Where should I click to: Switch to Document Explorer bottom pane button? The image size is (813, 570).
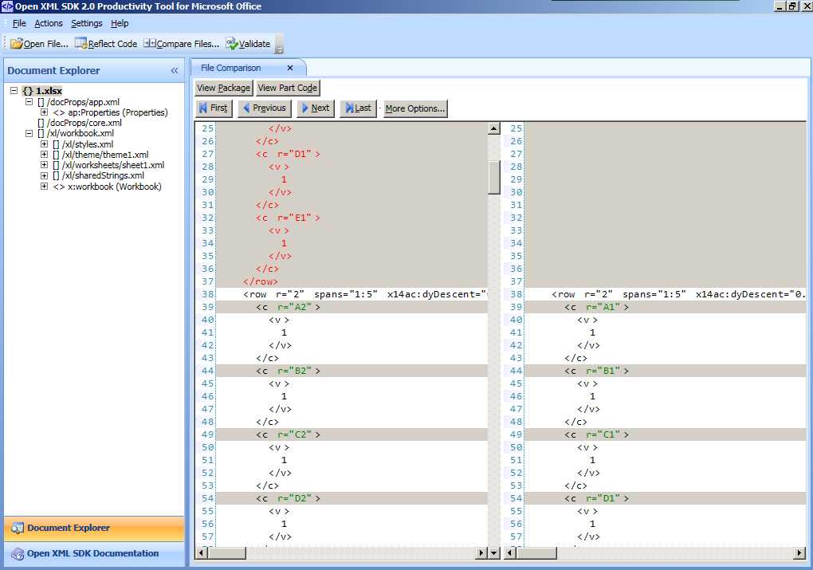[x=94, y=528]
